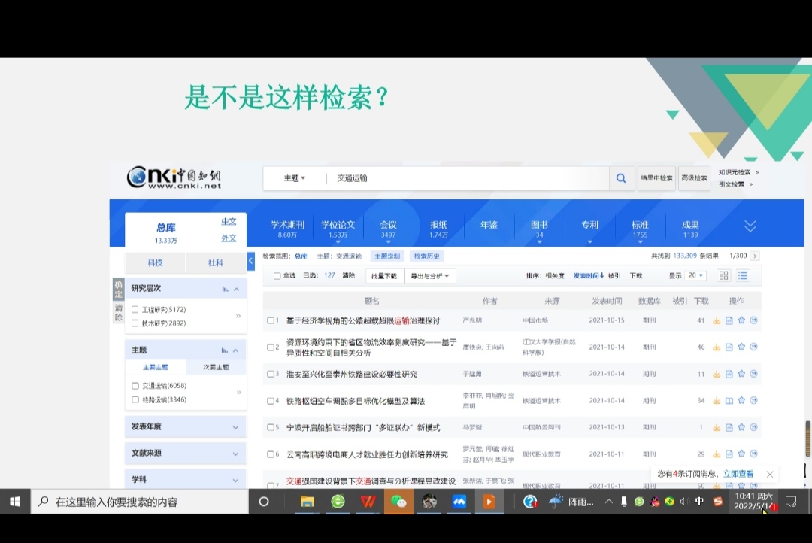Tick the 工程研究(5172) checkbox

(x=135, y=310)
